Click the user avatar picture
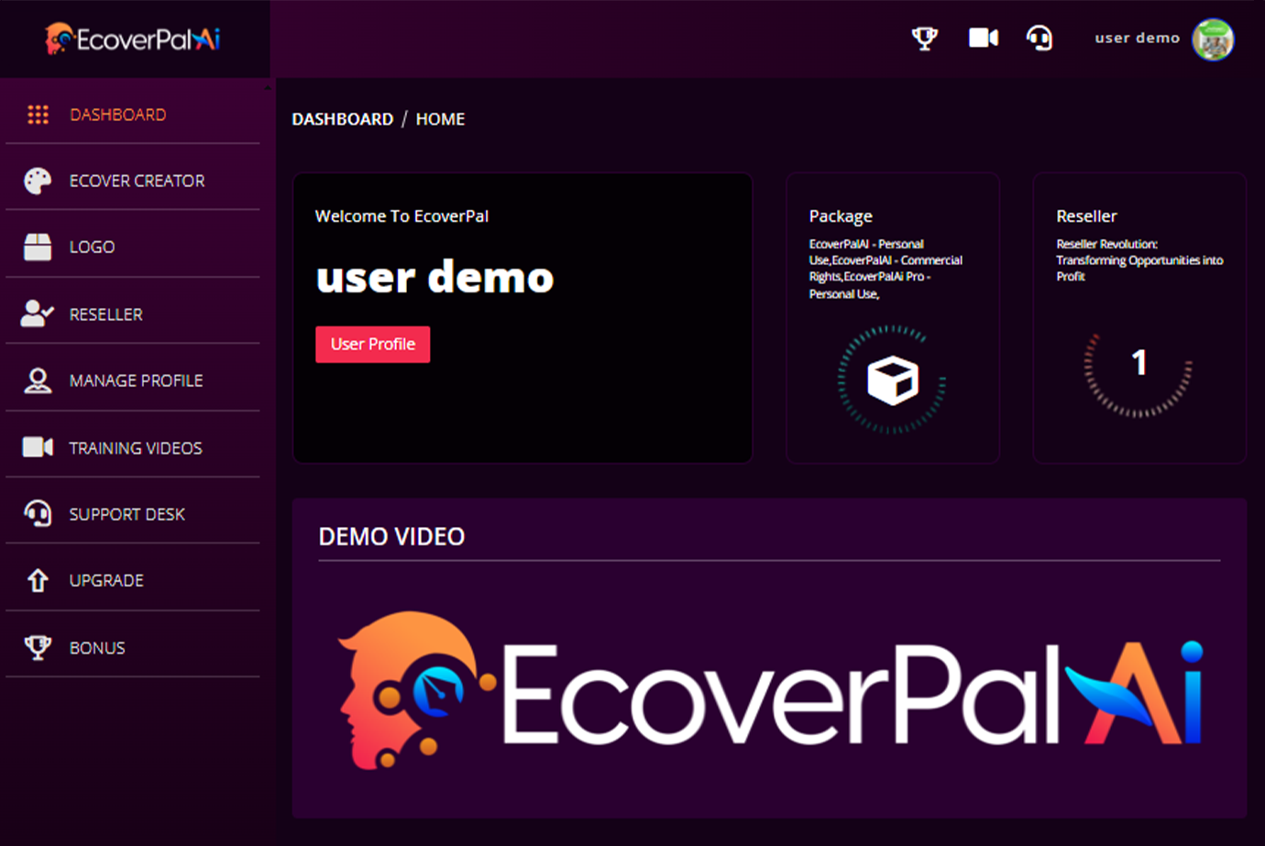This screenshot has height=846, width=1265. 1212,39
